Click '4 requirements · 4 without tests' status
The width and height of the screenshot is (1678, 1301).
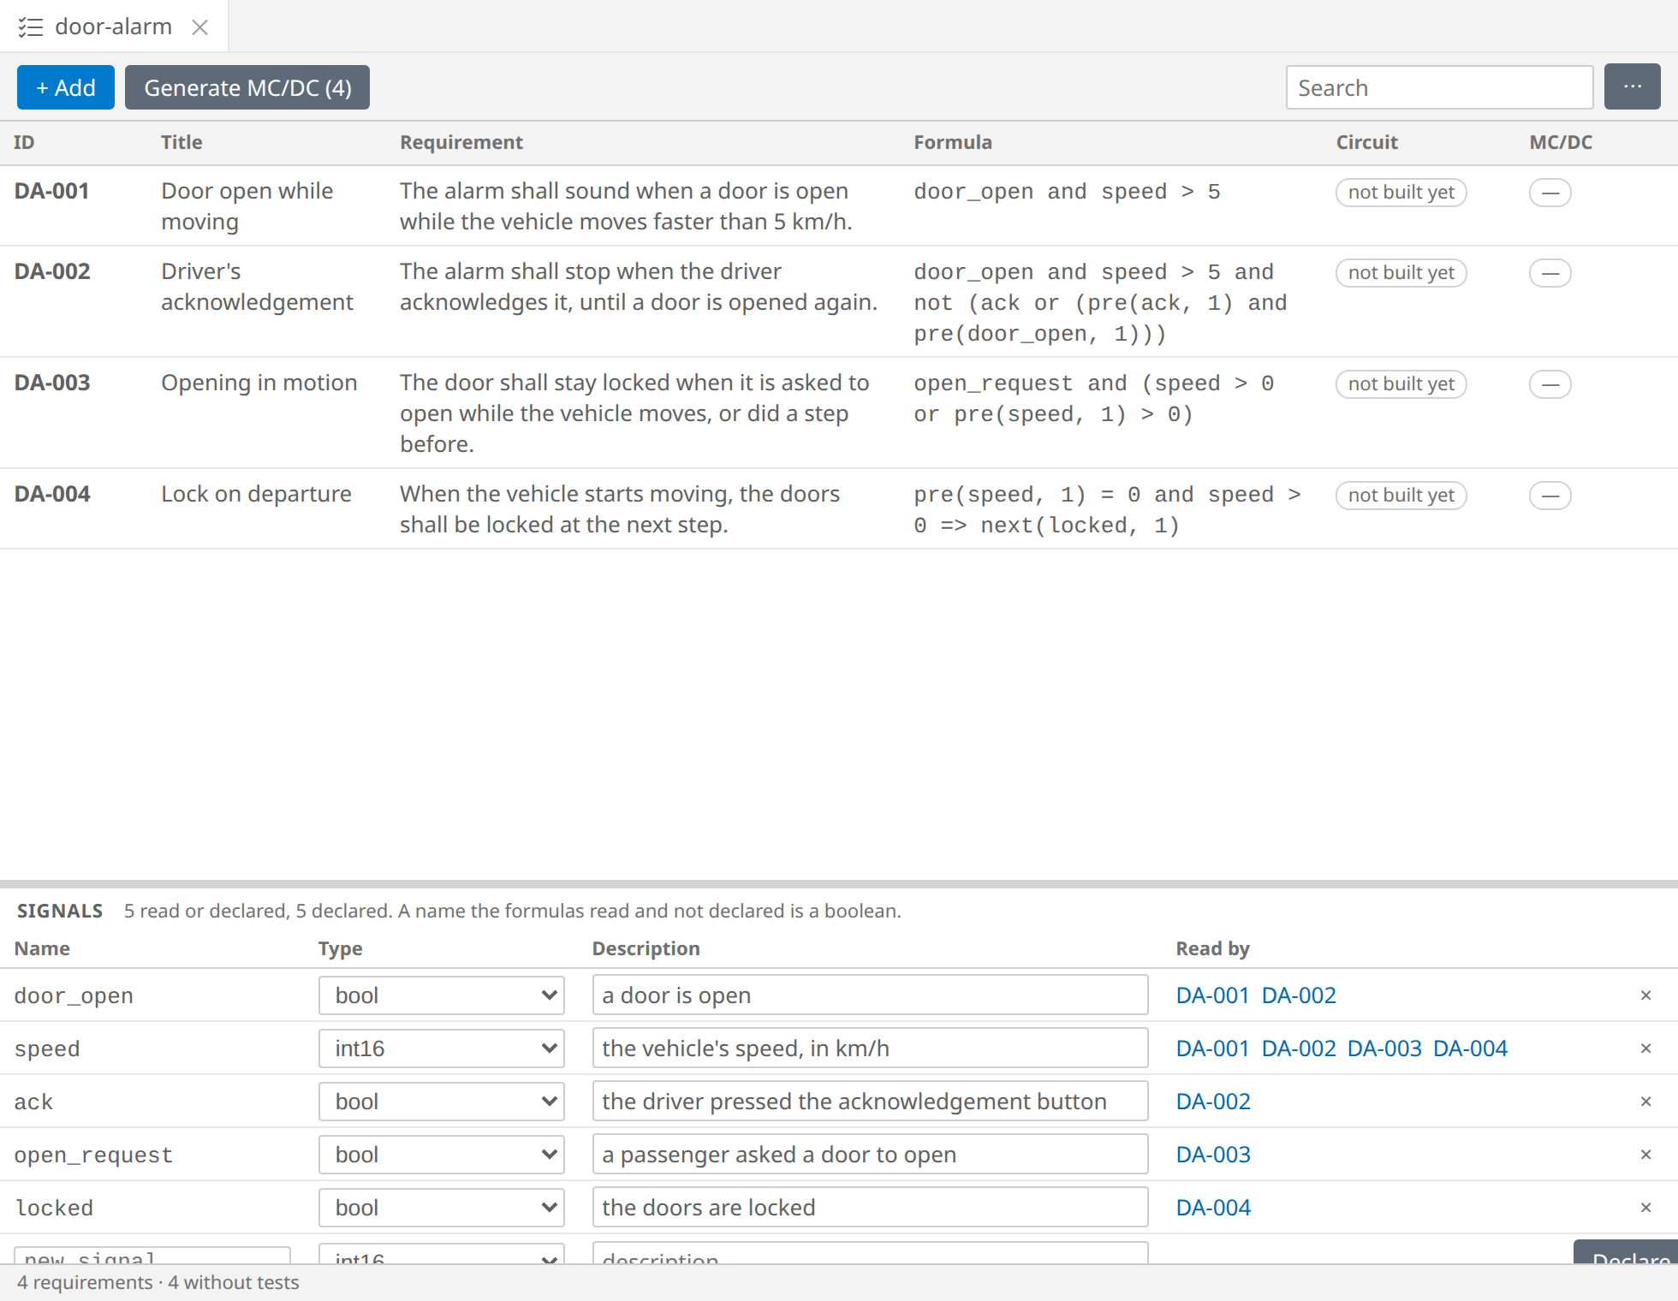[158, 1282]
